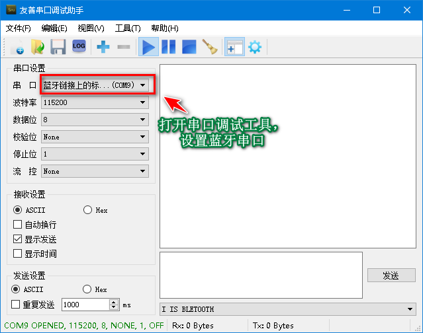The height and width of the screenshot is (333, 423).
Task: Click the new file toolbar icon
Action: [x=17, y=47]
